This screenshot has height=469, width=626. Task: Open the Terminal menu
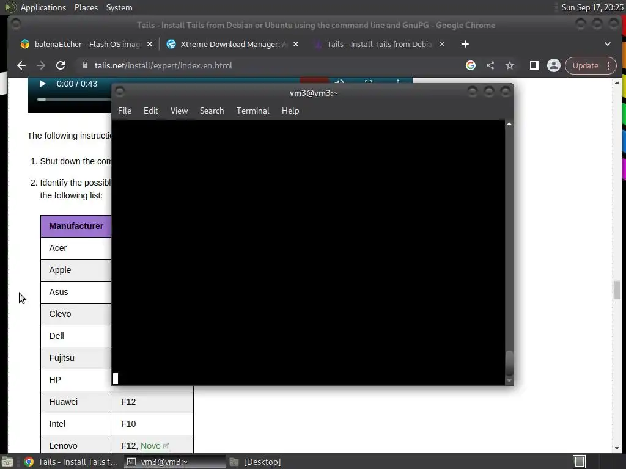coord(252,111)
